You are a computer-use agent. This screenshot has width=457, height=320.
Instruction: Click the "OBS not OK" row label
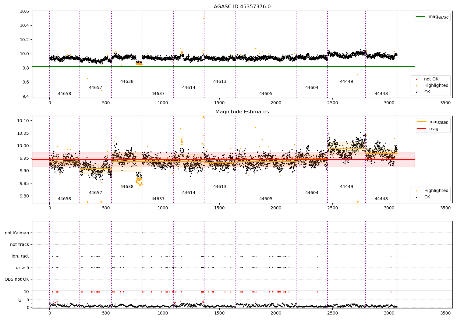[17, 279]
